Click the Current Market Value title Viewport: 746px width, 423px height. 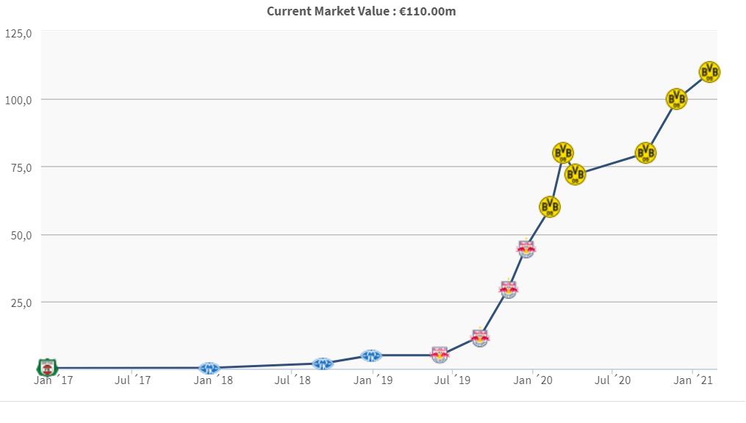tap(361, 11)
